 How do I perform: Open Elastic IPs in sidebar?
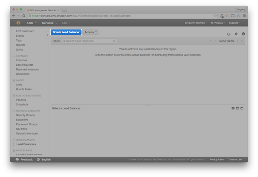[22, 120]
